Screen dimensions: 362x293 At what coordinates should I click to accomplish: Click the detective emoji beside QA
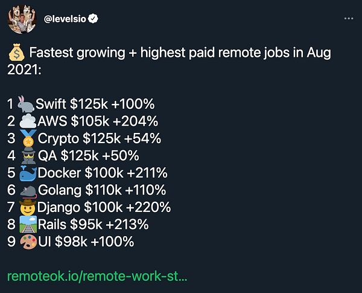tap(28, 156)
